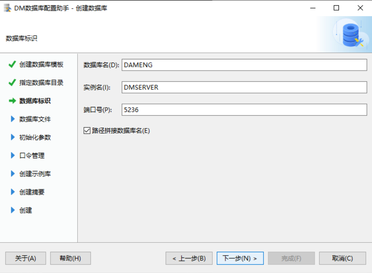372x273 pixels.
Task: Open the 关于 about dialog
Action: pyautogui.click(x=26, y=258)
